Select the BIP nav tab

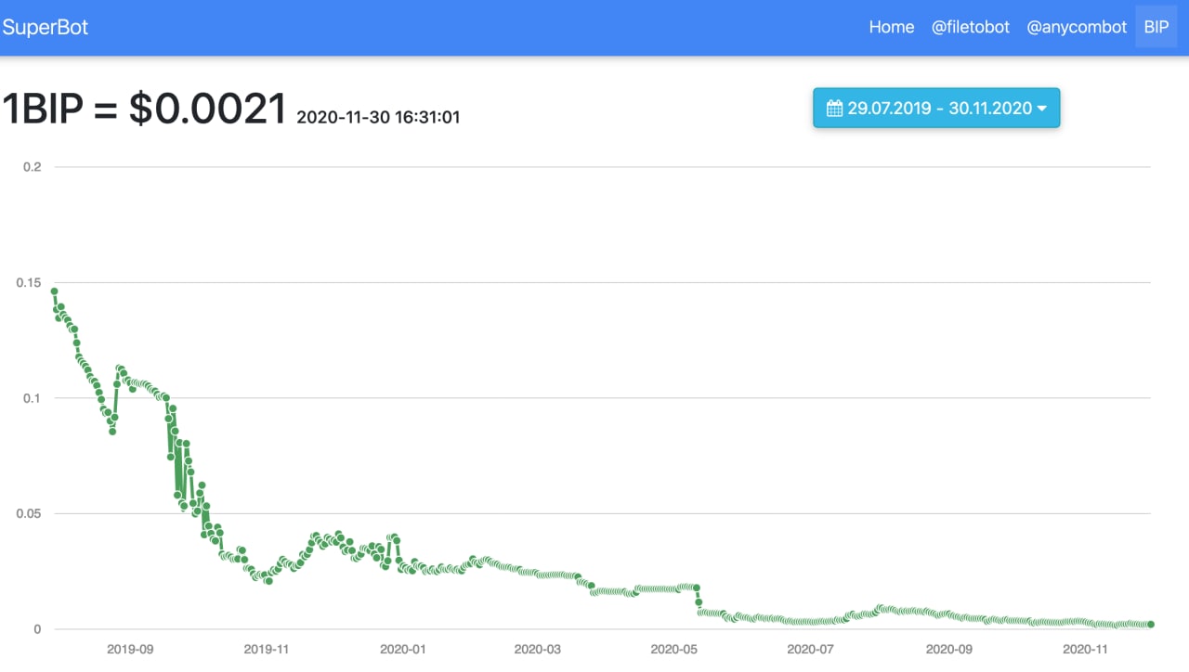(1156, 27)
